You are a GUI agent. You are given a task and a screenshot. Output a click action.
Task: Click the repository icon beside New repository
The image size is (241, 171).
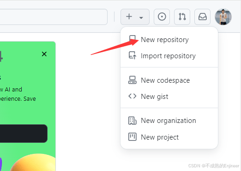point(132,38)
